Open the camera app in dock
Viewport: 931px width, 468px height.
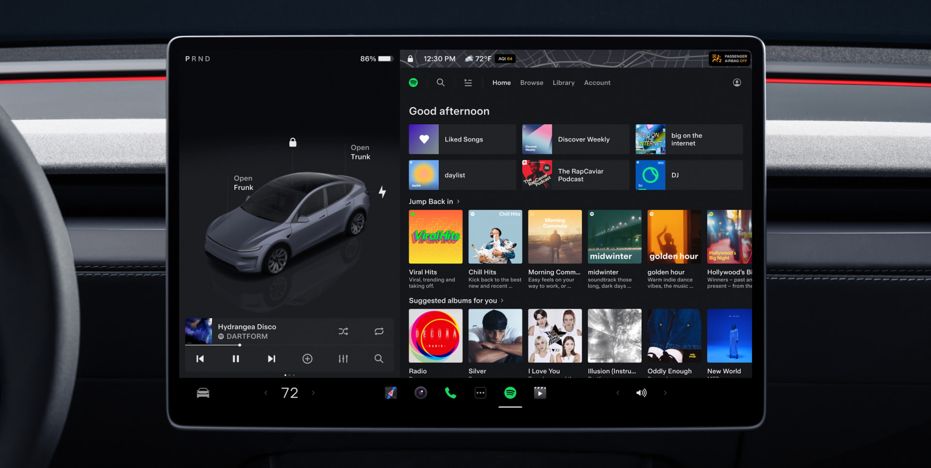(x=421, y=393)
